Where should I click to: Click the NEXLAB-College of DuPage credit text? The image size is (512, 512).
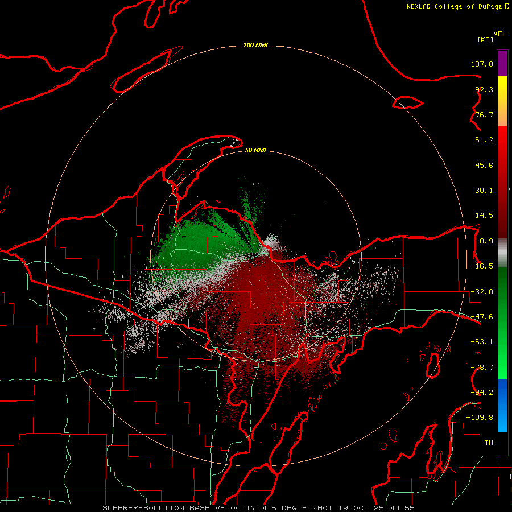coord(457,6)
